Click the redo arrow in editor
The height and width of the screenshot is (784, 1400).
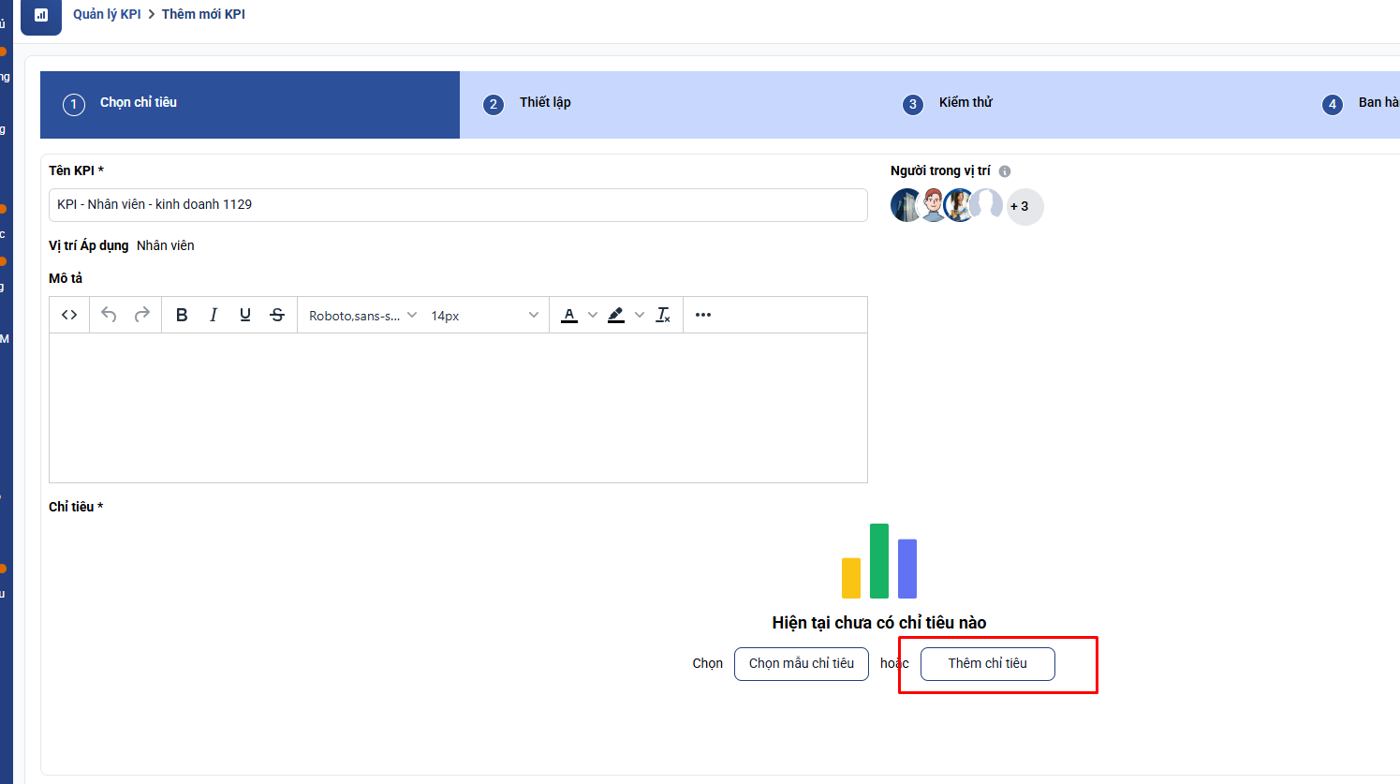click(142, 315)
